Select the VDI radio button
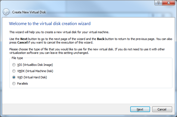 click(14, 65)
